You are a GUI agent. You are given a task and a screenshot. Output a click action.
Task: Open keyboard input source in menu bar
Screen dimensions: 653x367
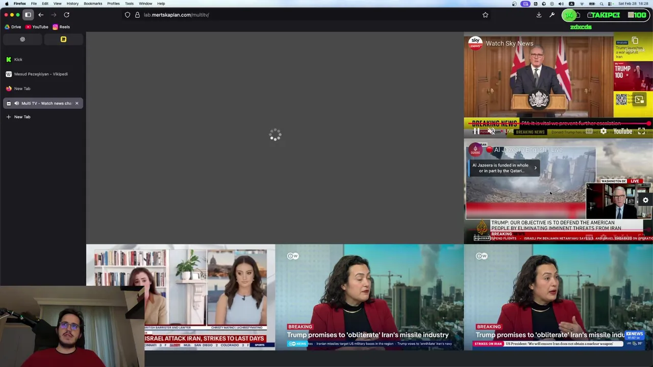[571, 4]
